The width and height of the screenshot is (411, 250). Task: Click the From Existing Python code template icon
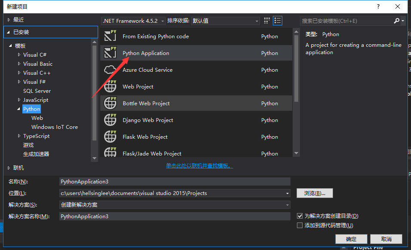point(110,36)
